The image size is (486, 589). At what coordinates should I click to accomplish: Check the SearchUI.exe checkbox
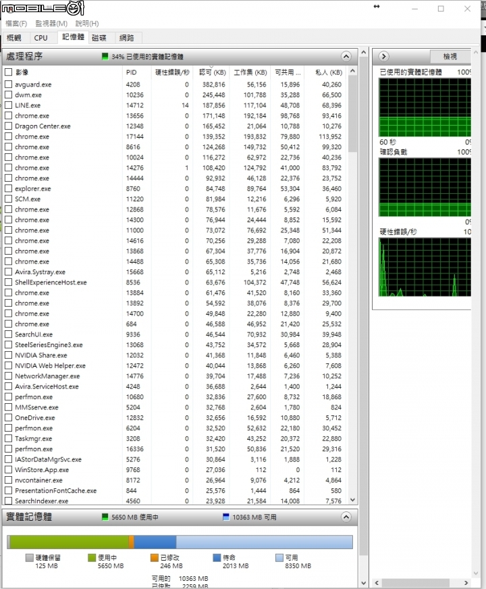tap(8, 334)
